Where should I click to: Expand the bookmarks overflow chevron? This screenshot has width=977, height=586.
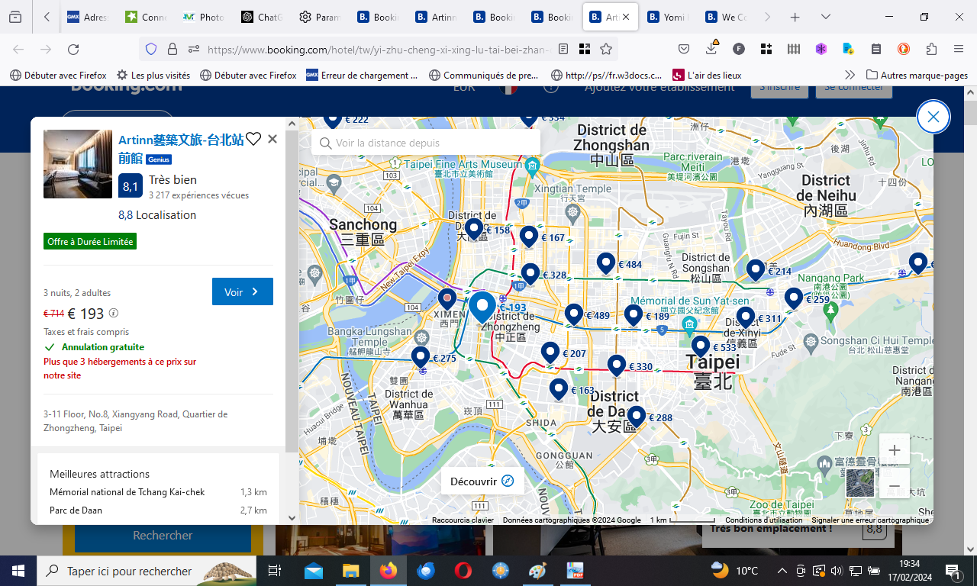[x=850, y=75]
